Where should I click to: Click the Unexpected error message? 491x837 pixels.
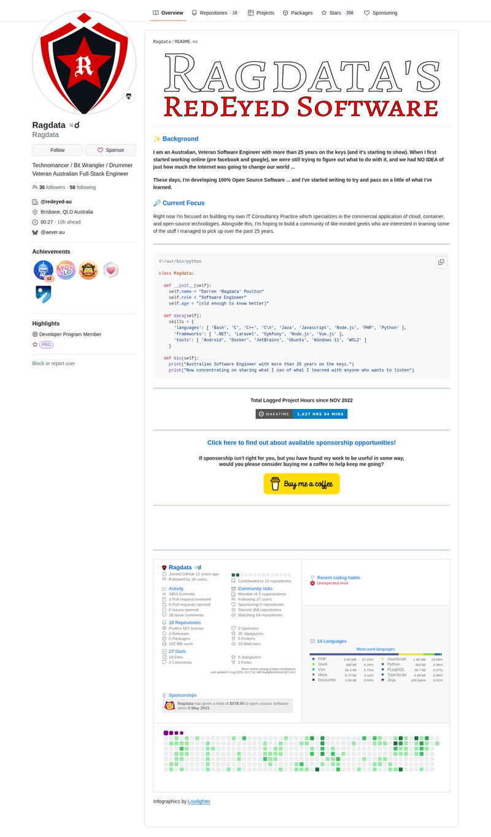coord(333,583)
